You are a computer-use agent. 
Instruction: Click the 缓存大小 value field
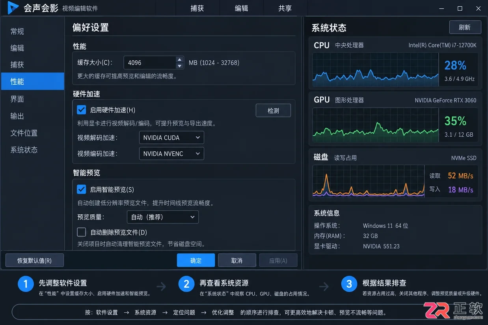(150, 63)
